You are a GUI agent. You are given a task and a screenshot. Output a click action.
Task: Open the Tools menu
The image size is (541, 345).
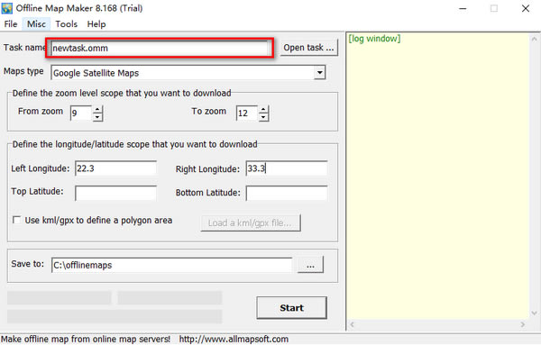[66, 24]
